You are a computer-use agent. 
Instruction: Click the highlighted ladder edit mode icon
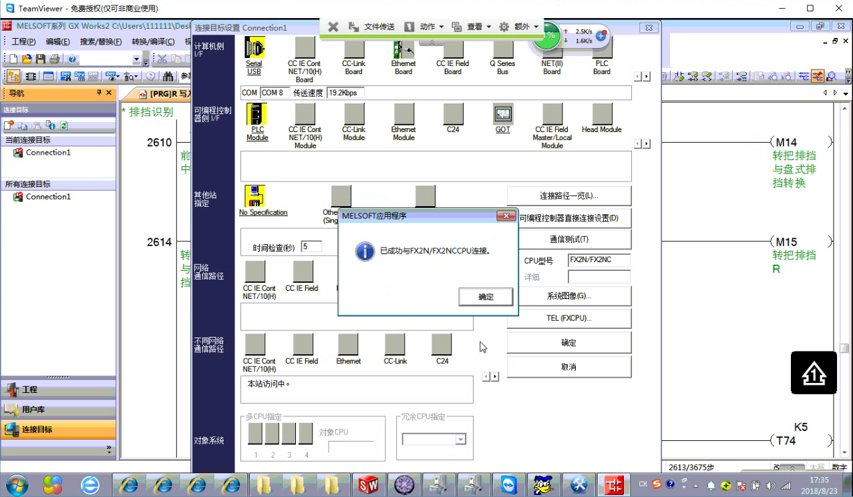pos(817,76)
